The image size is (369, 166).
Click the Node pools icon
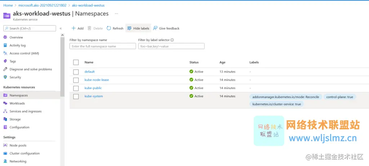click(x=5, y=145)
